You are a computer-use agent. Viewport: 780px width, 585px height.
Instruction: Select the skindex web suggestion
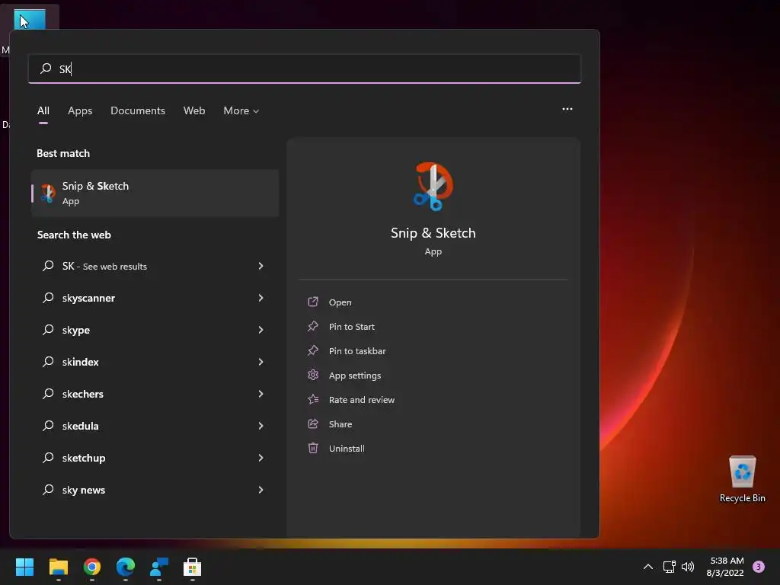[155, 362]
